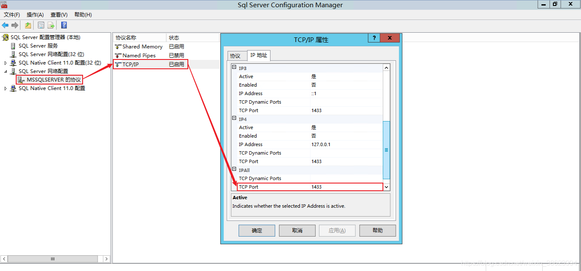The width and height of the screenshot is (581, 271).
Task: Click the IP3 TCP Port property name
Action: (x=248, y=110)
